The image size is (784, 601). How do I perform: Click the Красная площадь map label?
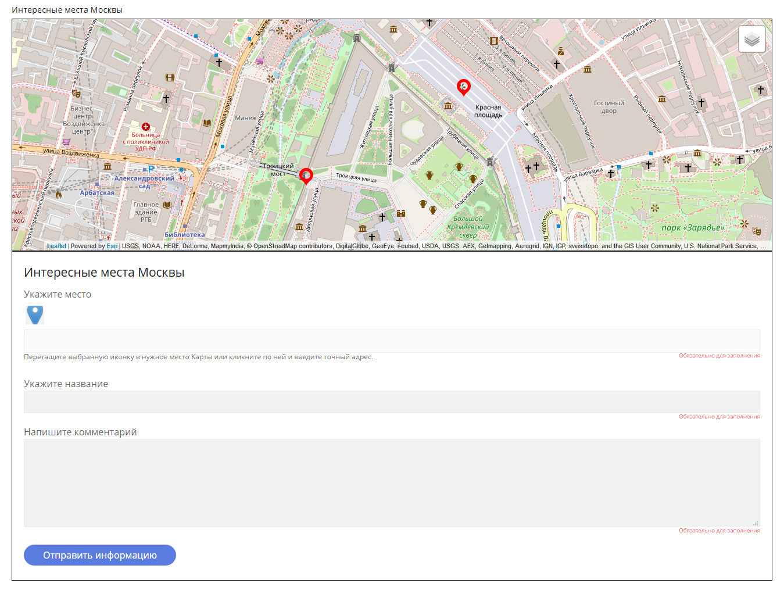[489, 110]
